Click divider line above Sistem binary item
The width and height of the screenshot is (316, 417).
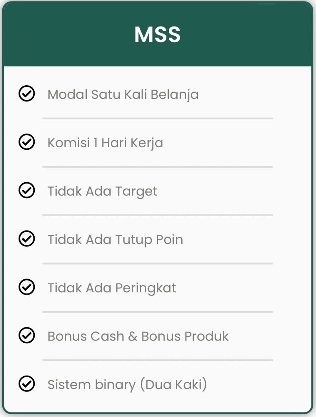pyautogui.click(x=157, y=360)
